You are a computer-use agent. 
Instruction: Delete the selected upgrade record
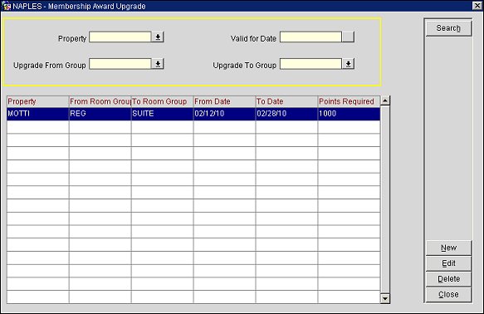coord(448,279)
